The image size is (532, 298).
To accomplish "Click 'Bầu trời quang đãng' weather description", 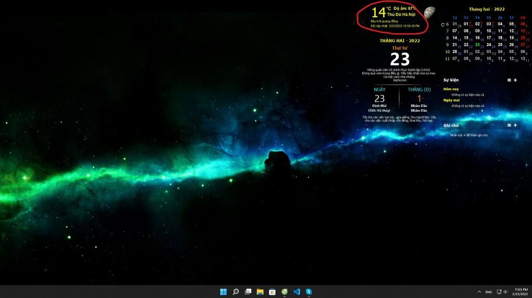I will tap(384, 21).
